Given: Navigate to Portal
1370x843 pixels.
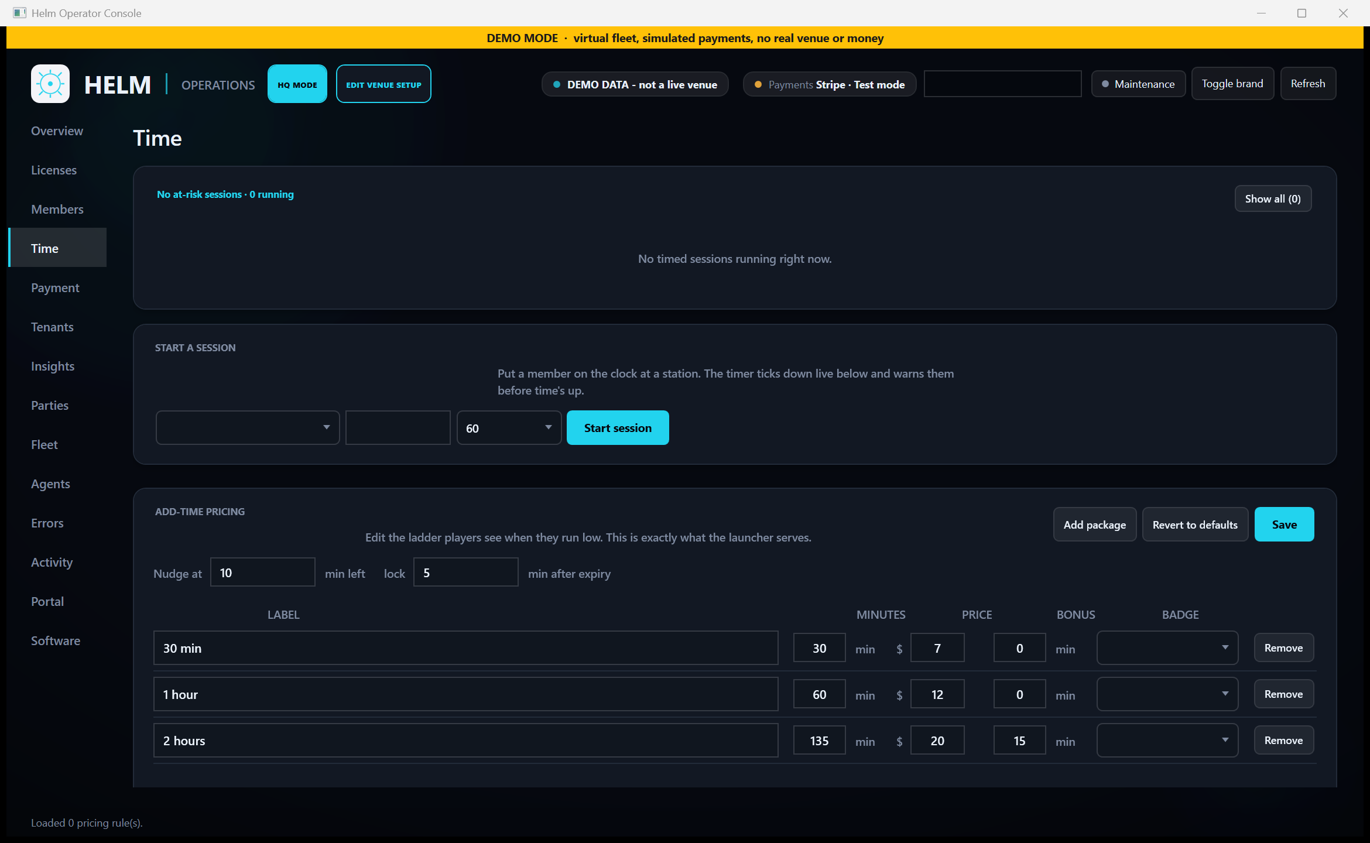Looking at the screenshot, I should [57, 601].
